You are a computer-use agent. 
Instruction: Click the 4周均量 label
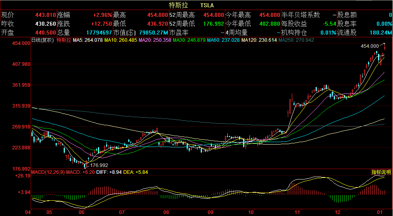pyautogui.click(x=236, y=33)
